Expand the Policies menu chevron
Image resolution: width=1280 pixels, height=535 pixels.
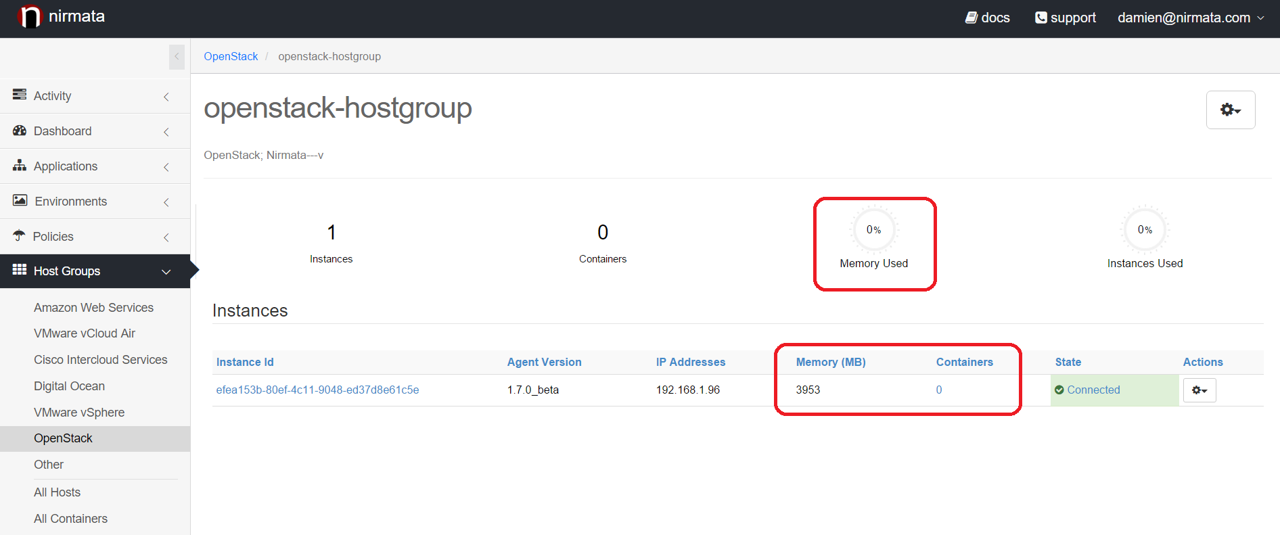pos(166,237)
